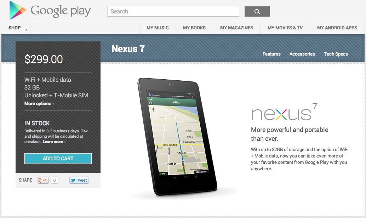Screen dimensions: 366x218
Task: Open the Accessories link
Action: coord(302,54)
